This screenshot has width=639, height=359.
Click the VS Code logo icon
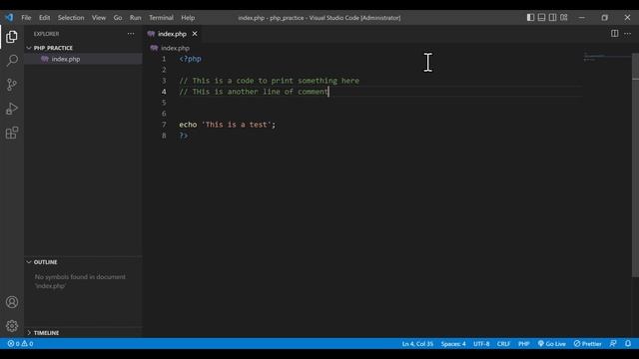[x=9, y=18]
